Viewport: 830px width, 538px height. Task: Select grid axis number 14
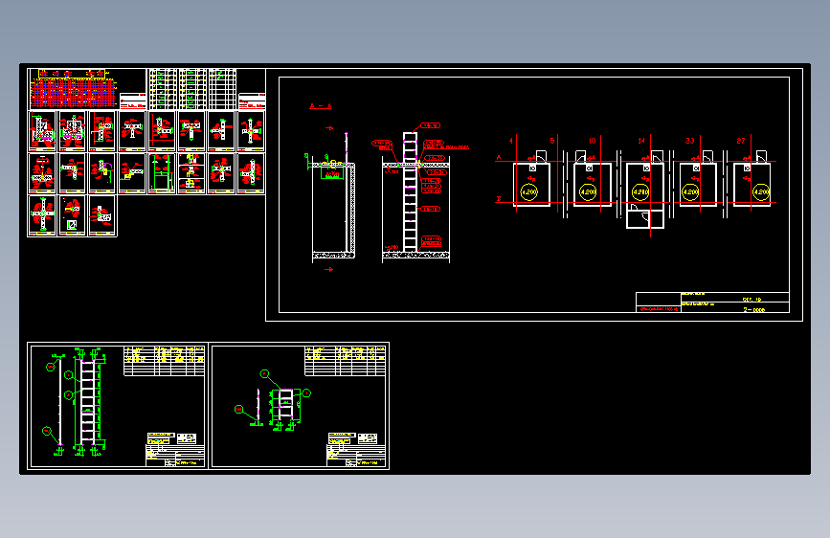641,141
